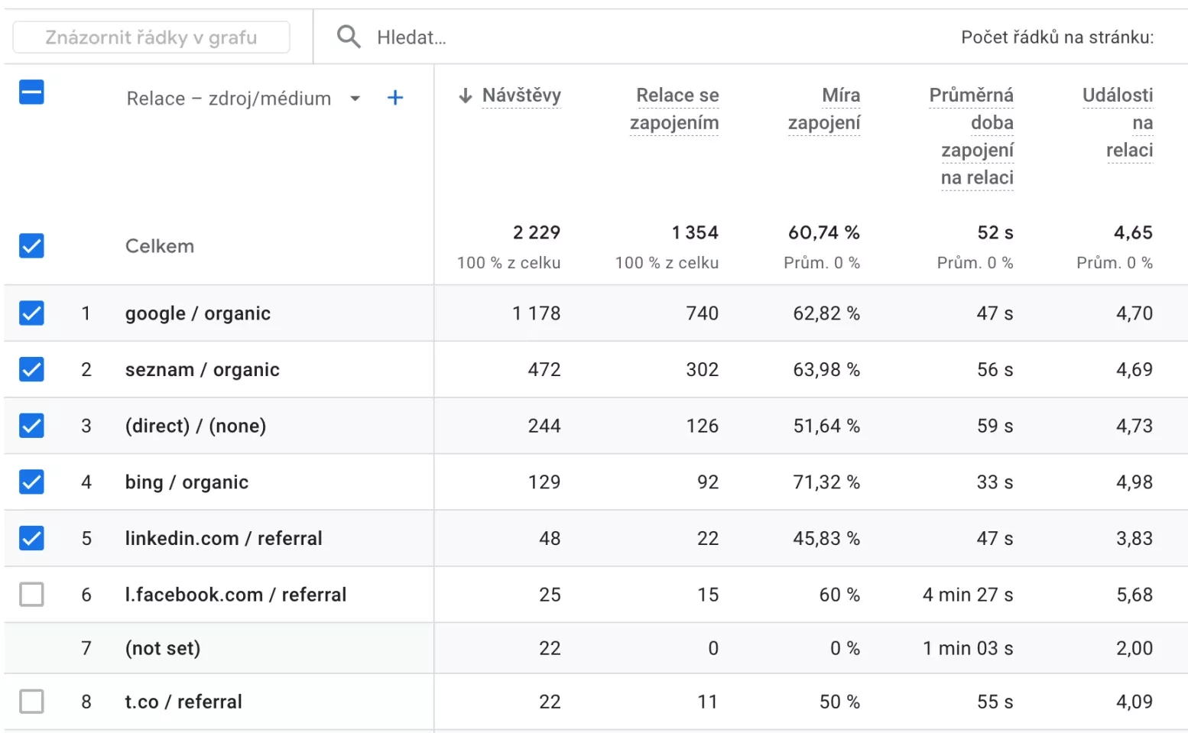Screen dimensions: 1188x733
Task: Add a secondary dimension with plus icon
Action: click(x=395, y=98)
